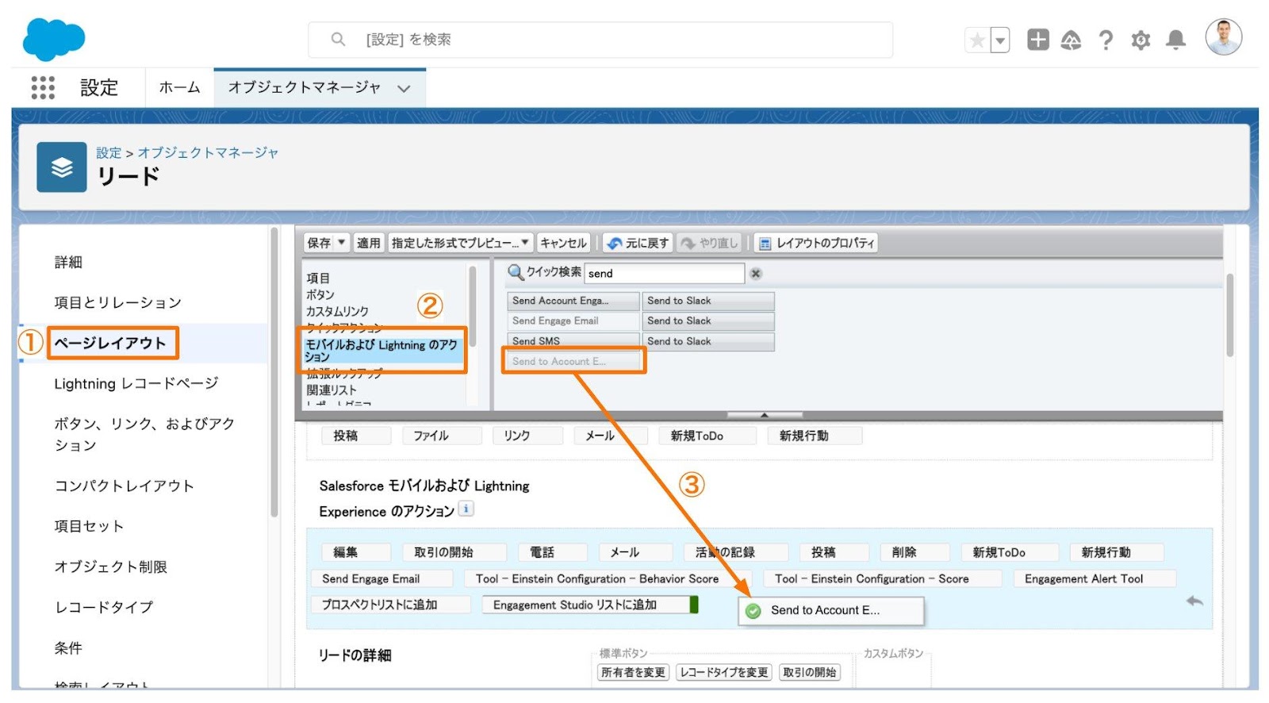Select ページレイアウト in the sidebar

click(110, 343)
